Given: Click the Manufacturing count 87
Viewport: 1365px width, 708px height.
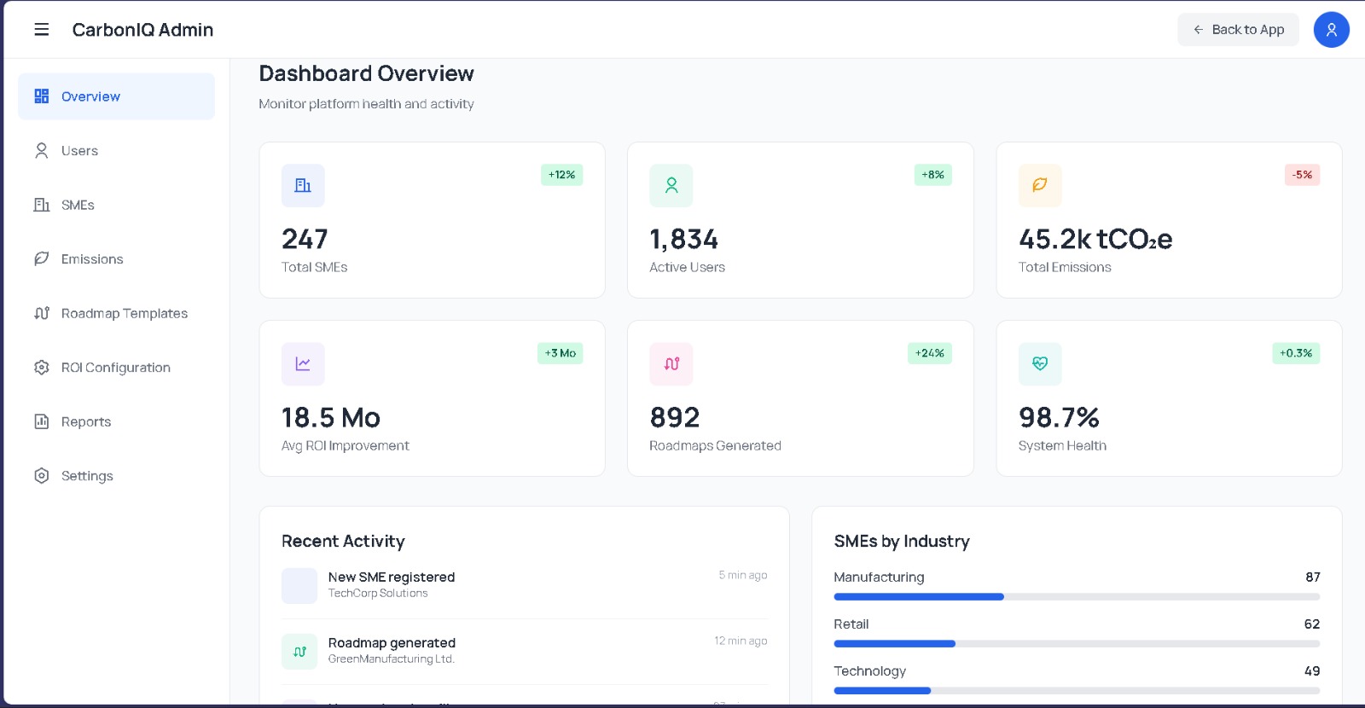Looking at the screenshot, I should click(1313, 577).
